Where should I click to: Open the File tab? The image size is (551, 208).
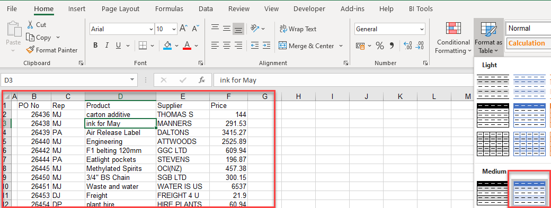pyautogui.click(x=12, y=9)
